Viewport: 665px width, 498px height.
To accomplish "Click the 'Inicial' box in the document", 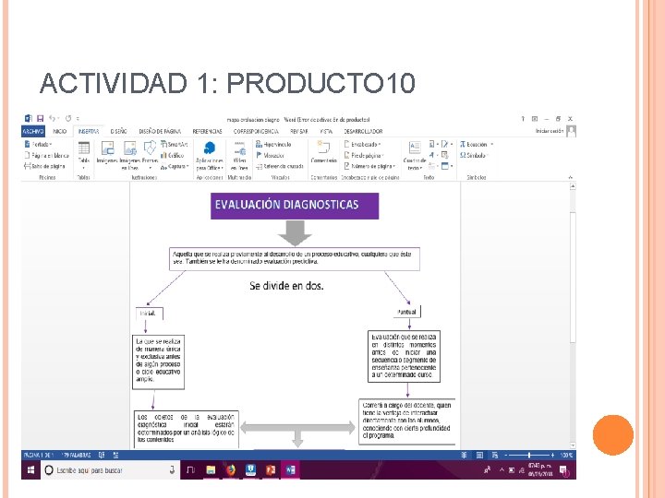I will 150,314.
